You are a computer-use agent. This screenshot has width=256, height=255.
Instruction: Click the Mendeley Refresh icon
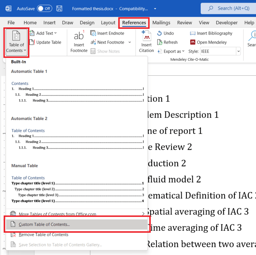coord(160,42)
